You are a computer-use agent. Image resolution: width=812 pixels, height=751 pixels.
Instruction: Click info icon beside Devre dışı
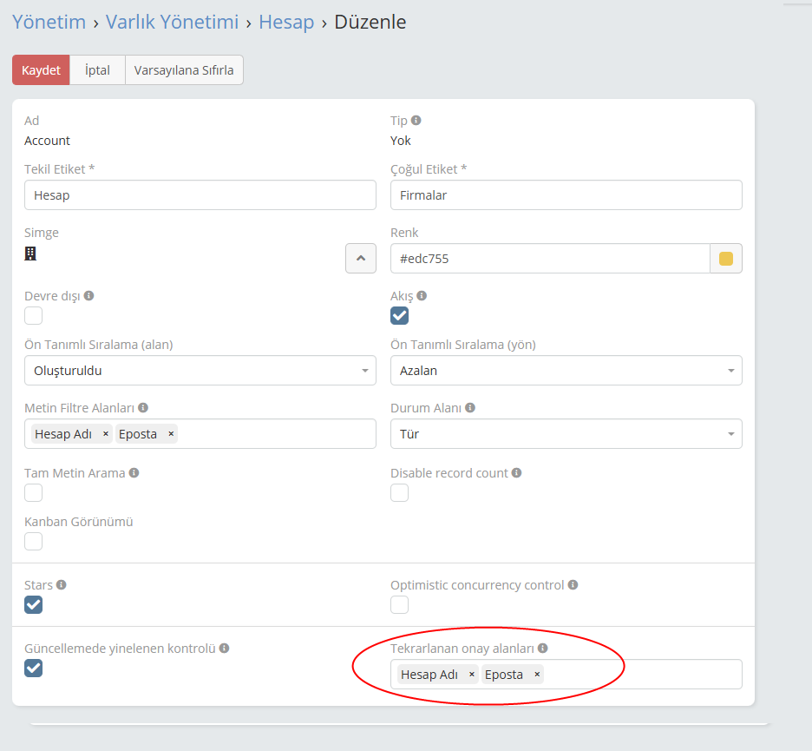click(88, 296)
